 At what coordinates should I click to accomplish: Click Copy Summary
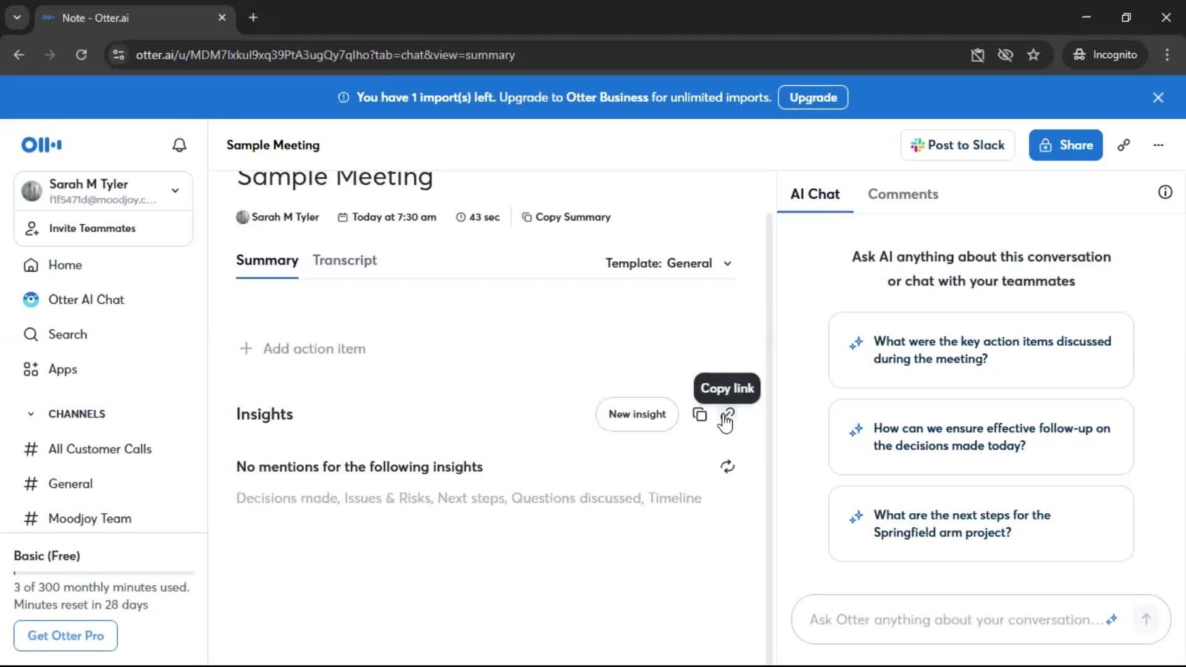point(566,217)
